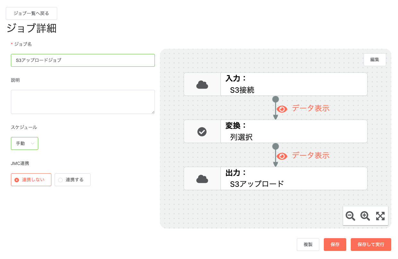Click the zoom in magnifier icon
Image resolution: width=398 pixels, height=259 pixels.
click(x=365, y=216)
